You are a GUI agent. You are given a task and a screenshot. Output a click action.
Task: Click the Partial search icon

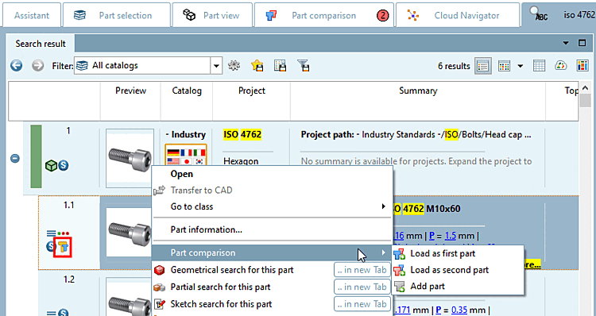(x=160, y=287)
